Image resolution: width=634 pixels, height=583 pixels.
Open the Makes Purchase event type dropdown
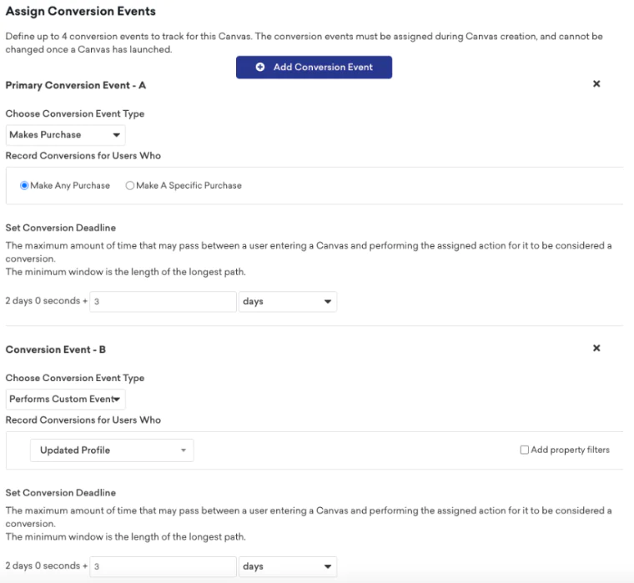(65, 135)
